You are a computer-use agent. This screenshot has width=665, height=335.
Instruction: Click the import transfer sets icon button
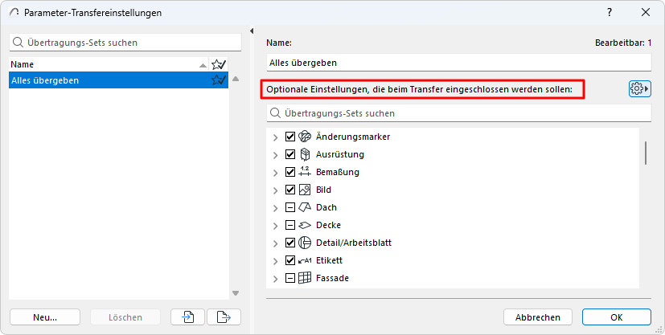[x=187, y=317]
